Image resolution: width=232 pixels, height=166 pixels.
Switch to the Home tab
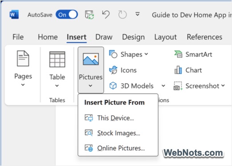pyautogui.click(x=48, y=37)
